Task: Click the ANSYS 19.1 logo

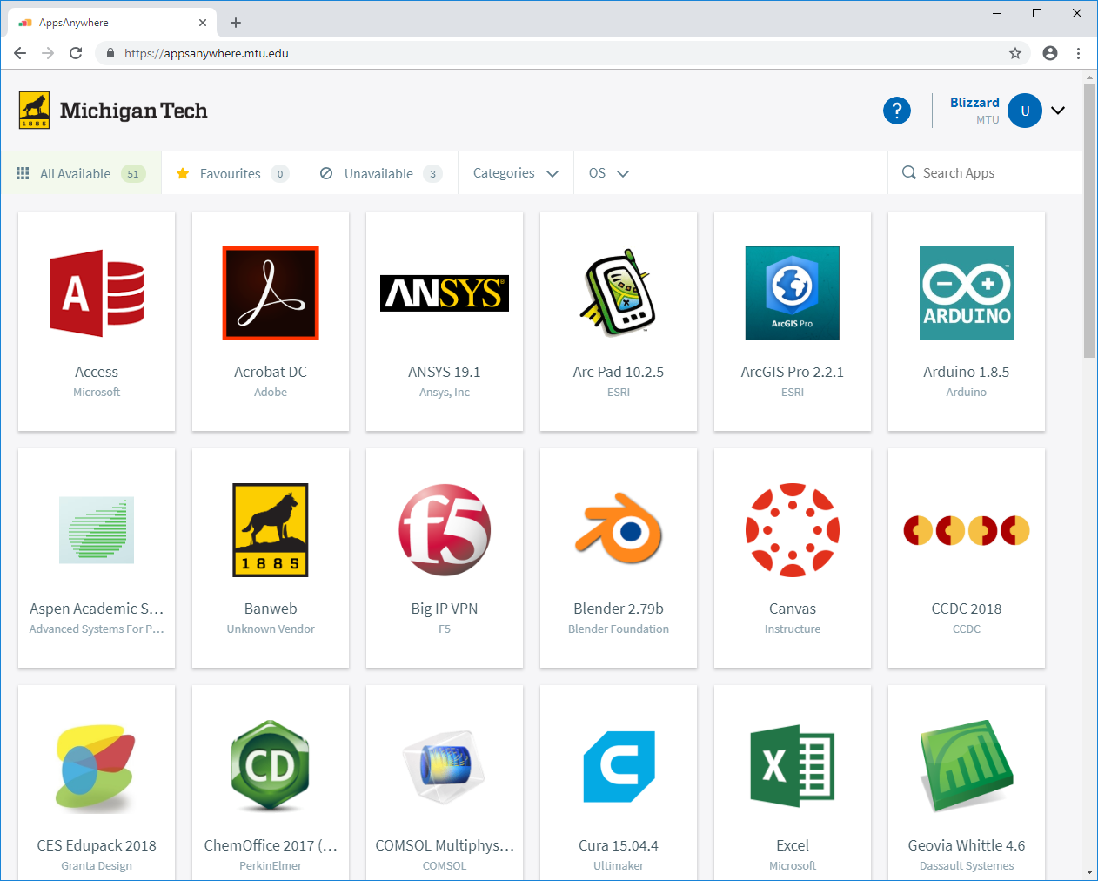Action: click(445, 293)
